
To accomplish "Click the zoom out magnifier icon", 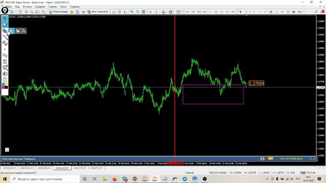I will [x=138, y=12].
